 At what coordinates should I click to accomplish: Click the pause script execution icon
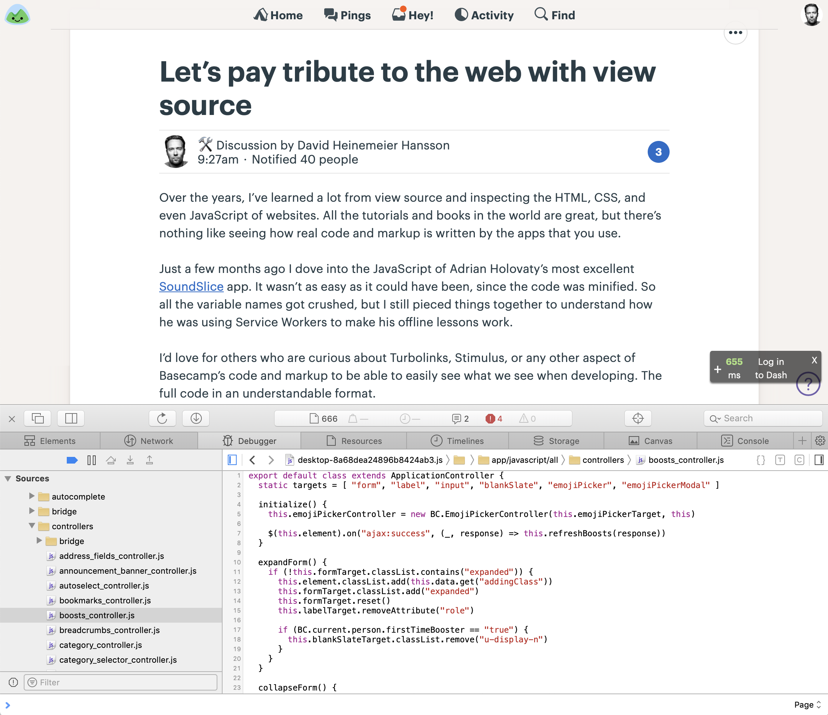click(x=92, y=460)
